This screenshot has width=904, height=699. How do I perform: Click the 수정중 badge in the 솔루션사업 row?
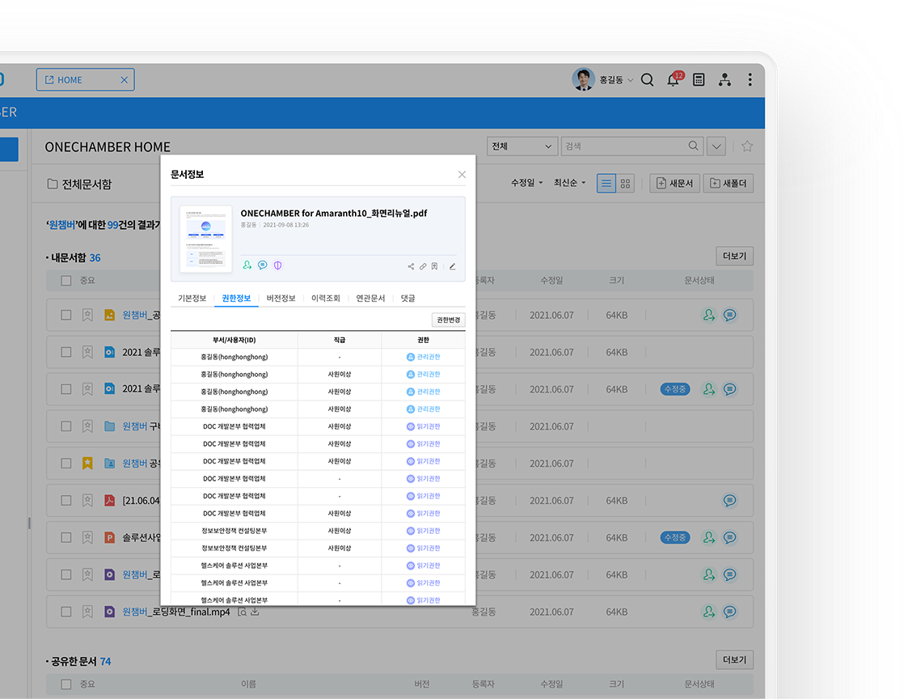675,537
